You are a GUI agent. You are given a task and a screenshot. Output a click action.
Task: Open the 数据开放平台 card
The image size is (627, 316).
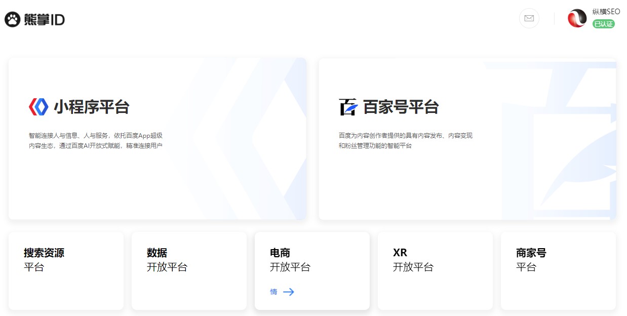click(189, 271)
